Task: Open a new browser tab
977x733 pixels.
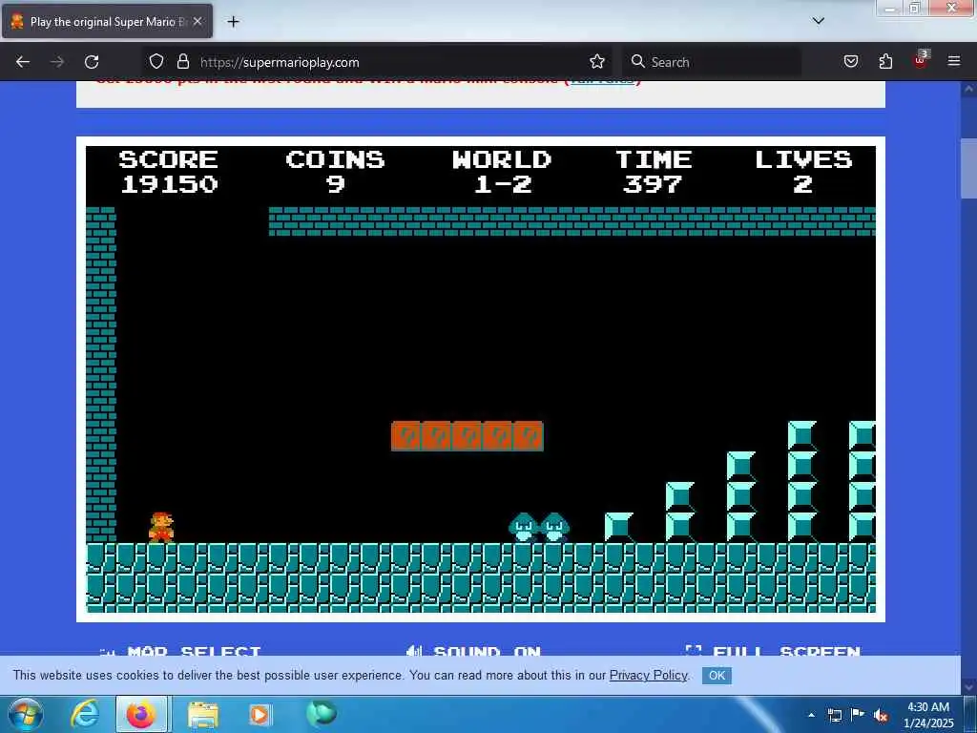Action: pos(233,22)
